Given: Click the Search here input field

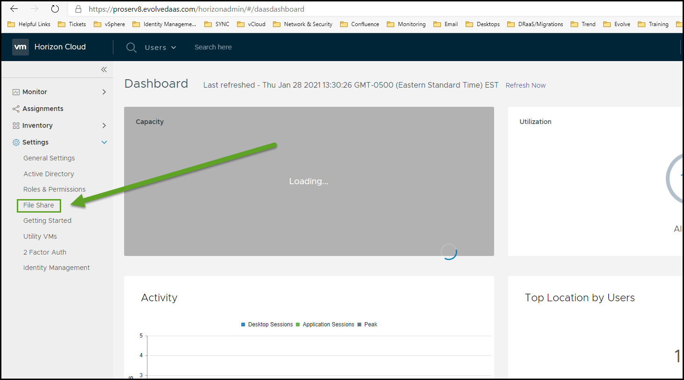Looking at the screenshot, I should (213, 47).
